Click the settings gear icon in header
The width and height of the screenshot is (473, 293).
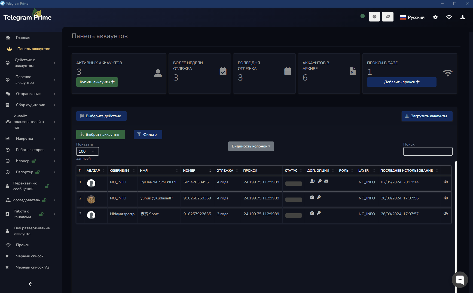click(x=435, y=17)
